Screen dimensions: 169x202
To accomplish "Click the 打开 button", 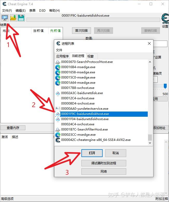I will coord(92,153).
